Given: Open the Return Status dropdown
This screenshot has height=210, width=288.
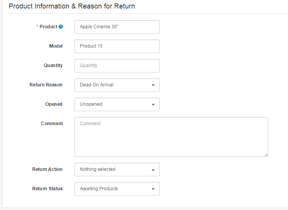Looking at the screenshot, I should pos(117,189).
